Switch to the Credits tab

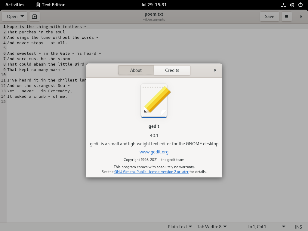[172, 70]
